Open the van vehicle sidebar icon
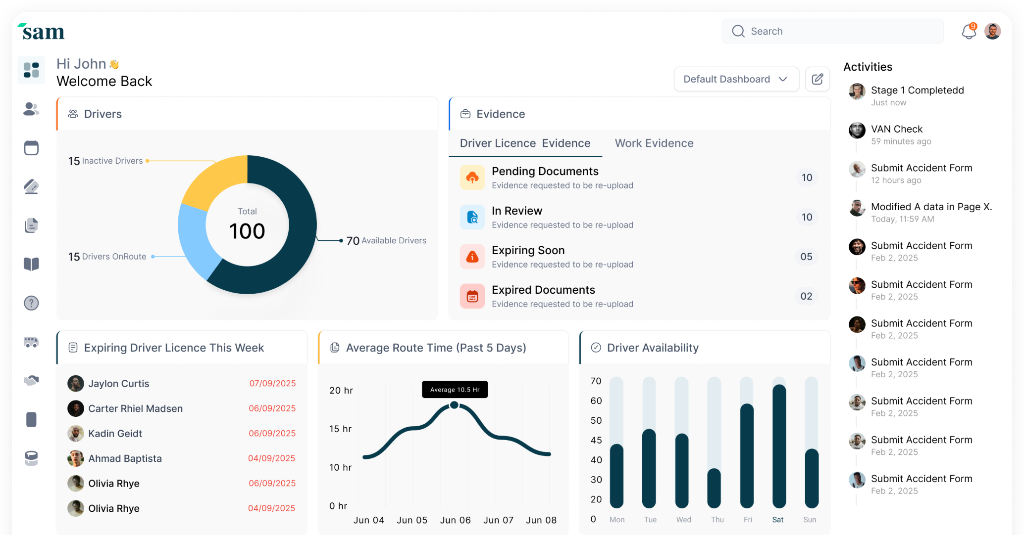The width and height of the screenshot is (1024, 535). coord(31,342)
